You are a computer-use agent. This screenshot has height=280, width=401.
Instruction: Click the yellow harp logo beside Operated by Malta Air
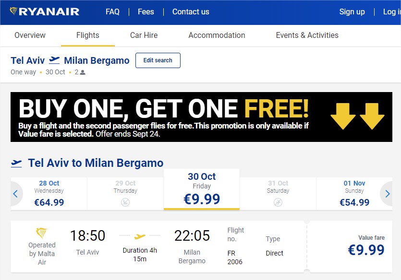[42, 233]
